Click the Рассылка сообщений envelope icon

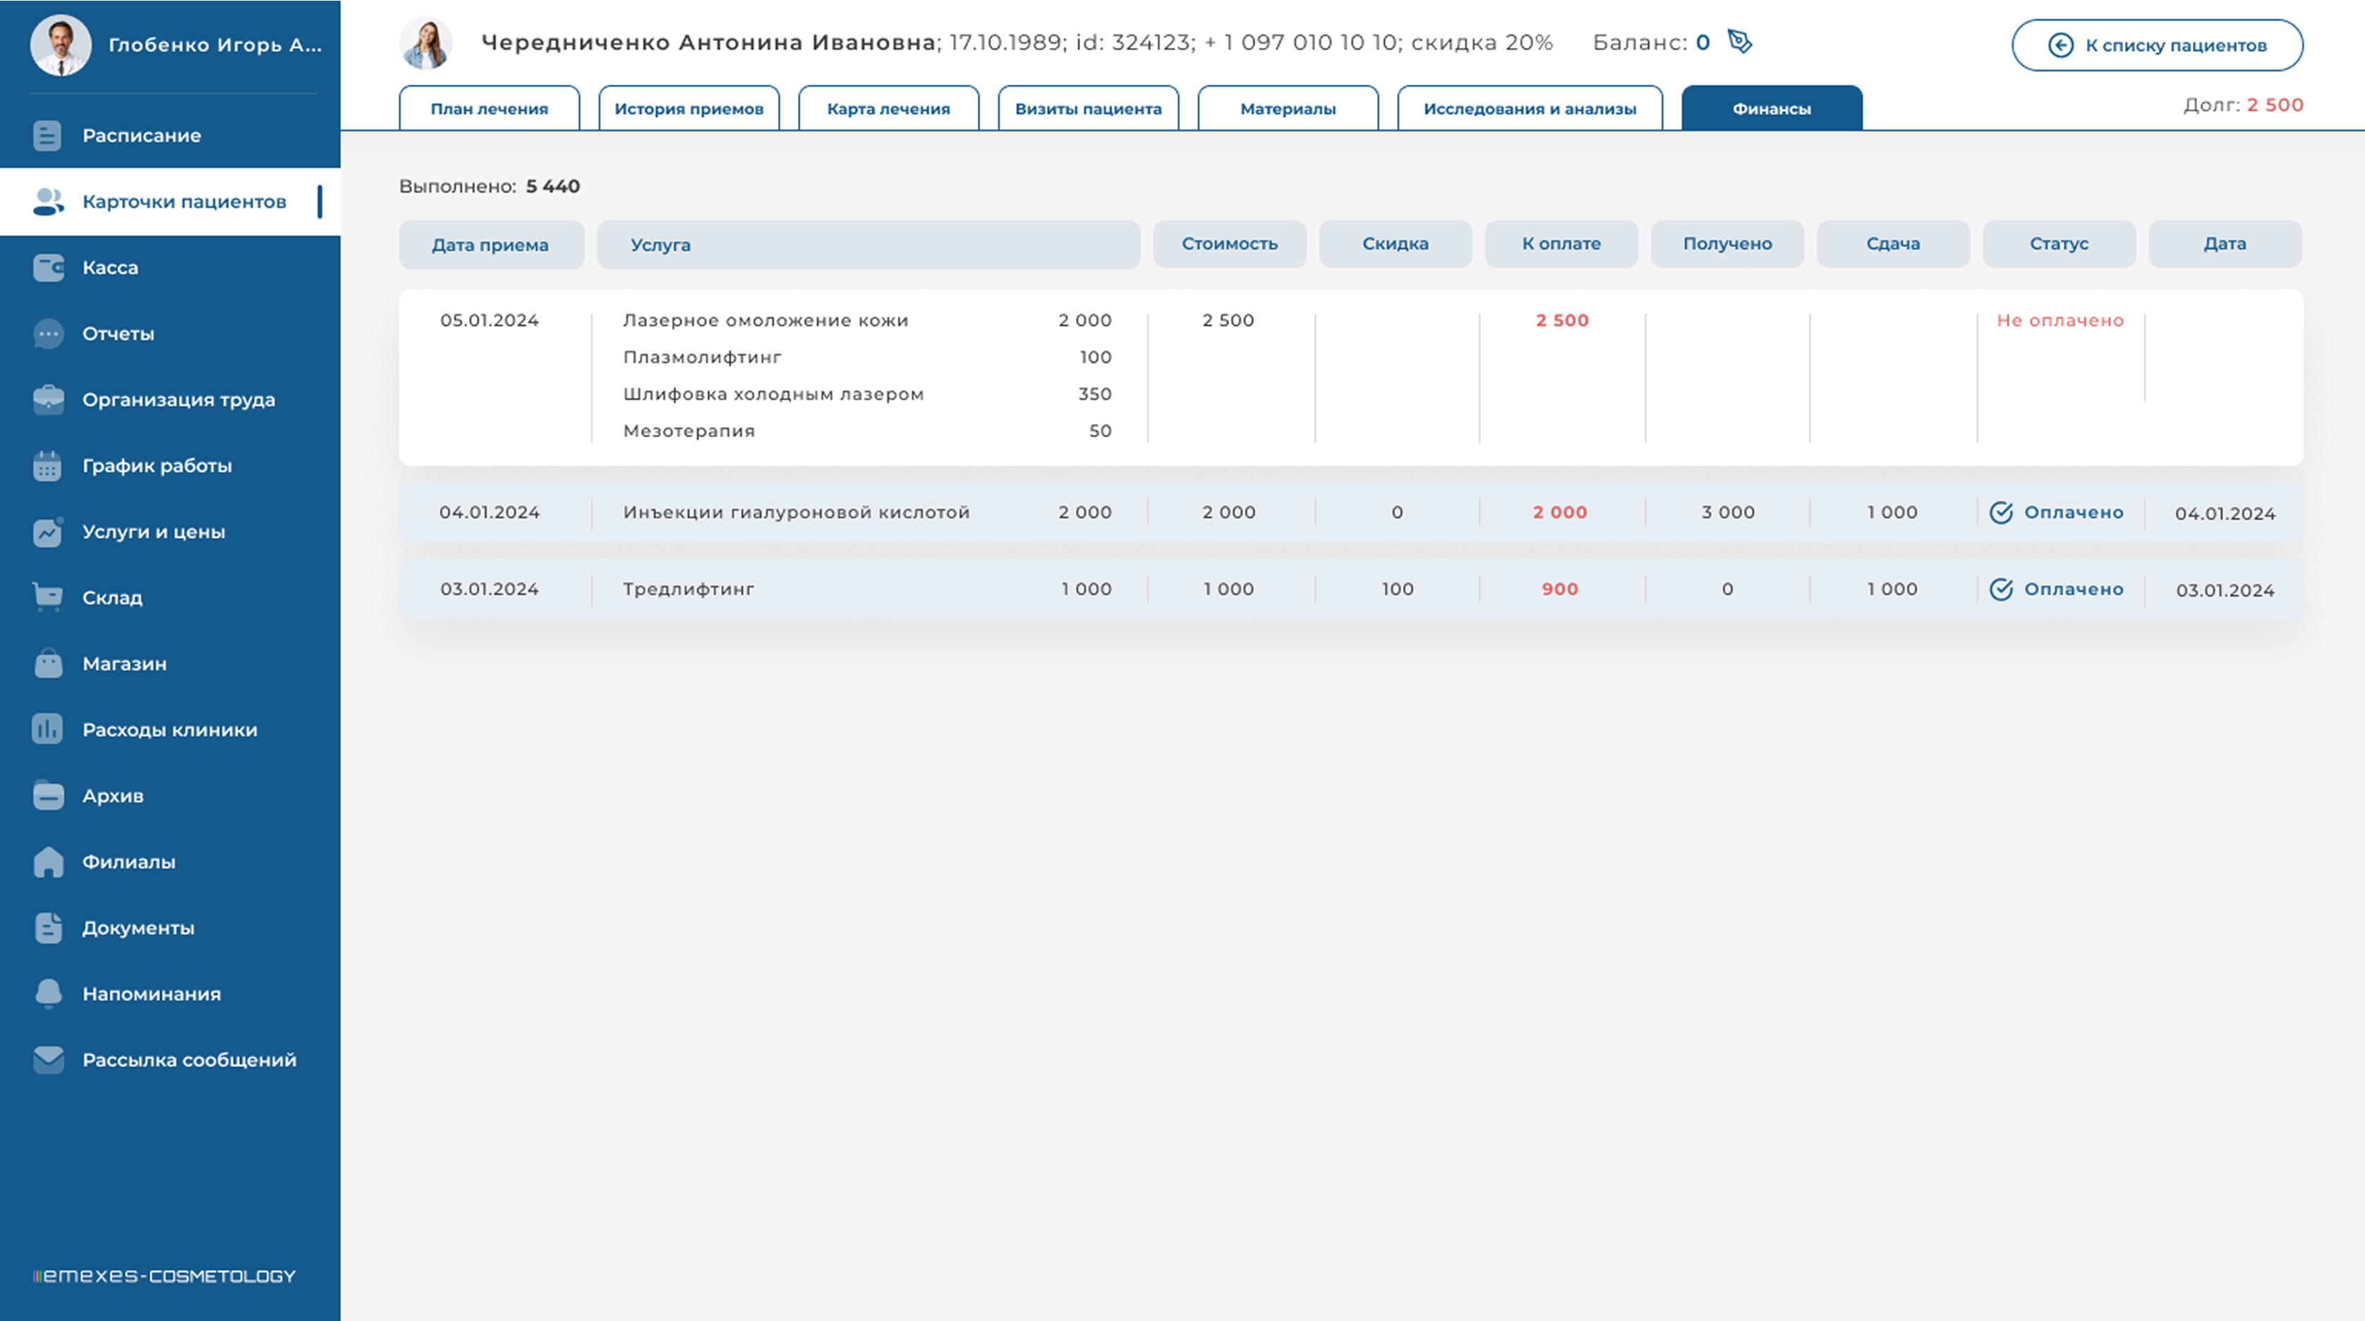click(x=48, y=1060)
